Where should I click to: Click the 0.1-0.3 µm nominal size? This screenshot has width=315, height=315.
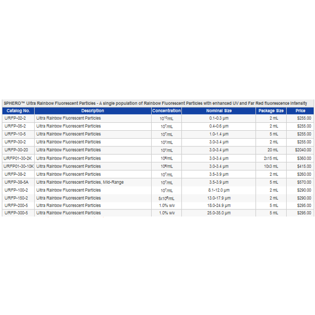point(219,118)
